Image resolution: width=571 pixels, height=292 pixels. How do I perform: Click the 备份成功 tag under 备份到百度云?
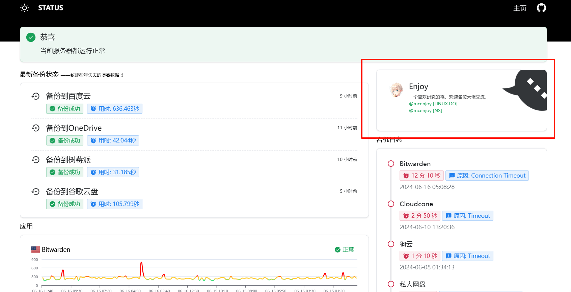point(65,109)
